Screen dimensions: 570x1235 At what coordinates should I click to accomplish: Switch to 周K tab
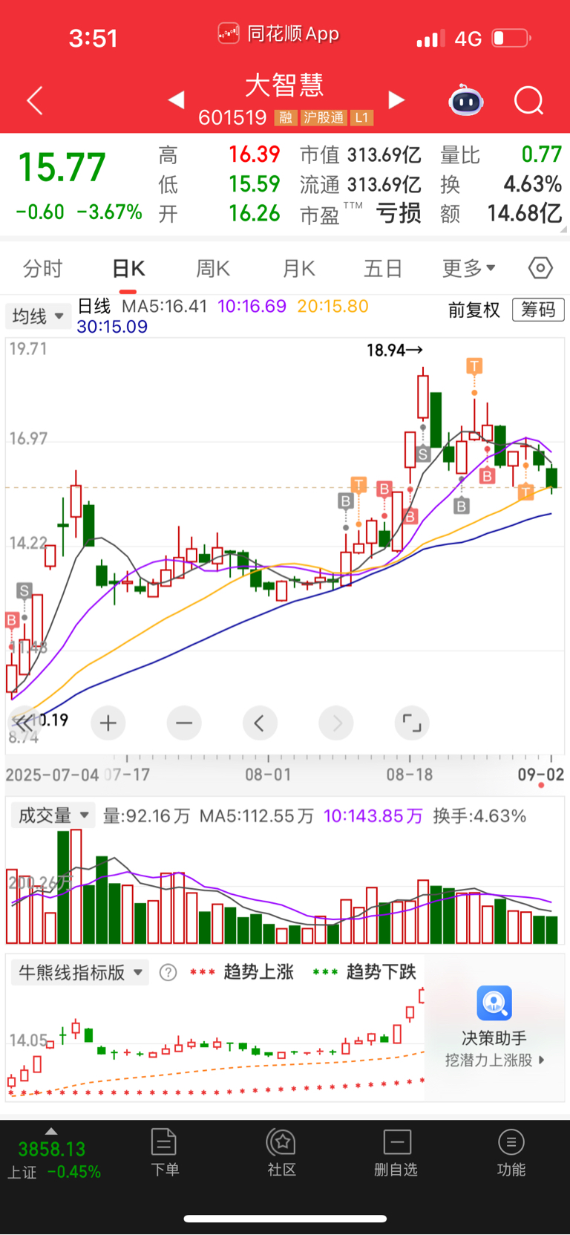click(x=213, y=268)
